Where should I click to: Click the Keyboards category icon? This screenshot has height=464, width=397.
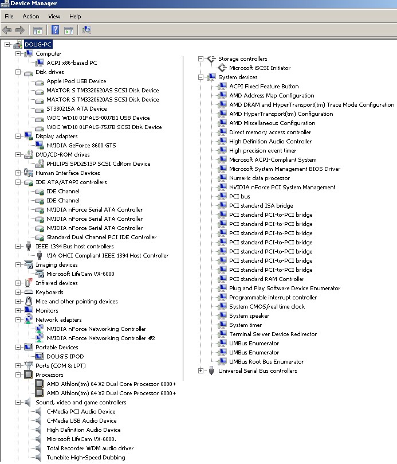(29, 292)
